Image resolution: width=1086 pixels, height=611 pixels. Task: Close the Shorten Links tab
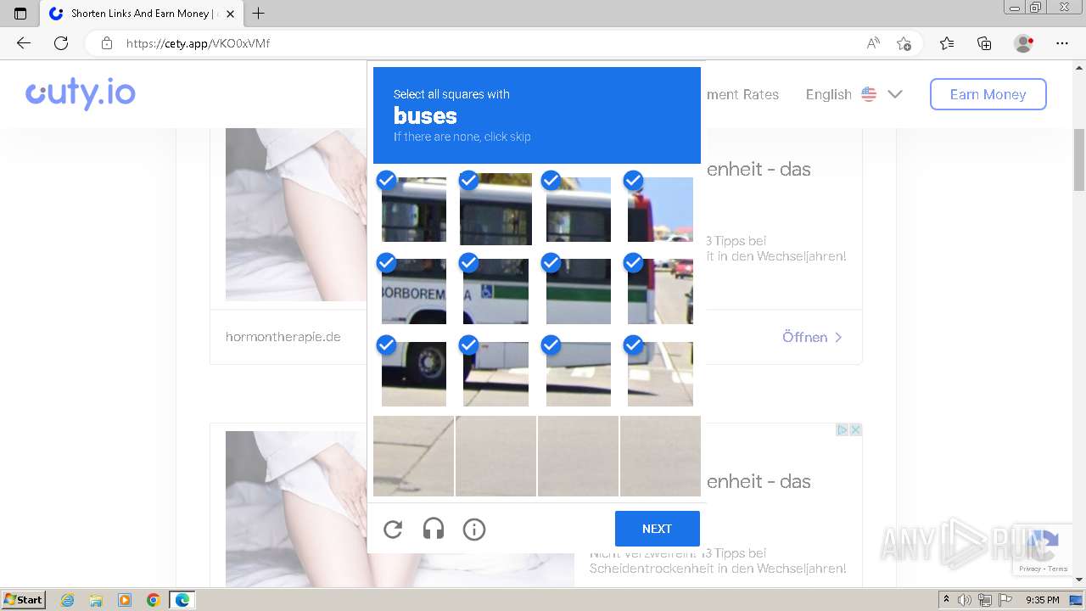[x=230, y=14]
